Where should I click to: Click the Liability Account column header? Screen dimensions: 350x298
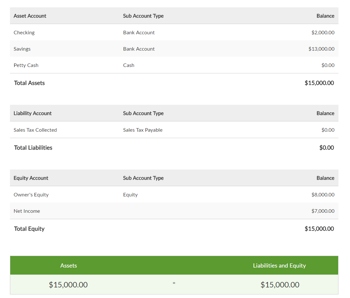[x=32, y=113]
